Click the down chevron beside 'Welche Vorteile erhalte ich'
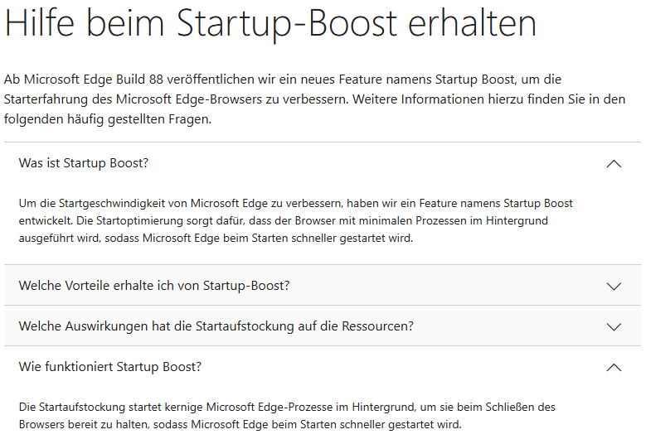The width and height of the screenshot is (646, 439). [x=614, y=286]
